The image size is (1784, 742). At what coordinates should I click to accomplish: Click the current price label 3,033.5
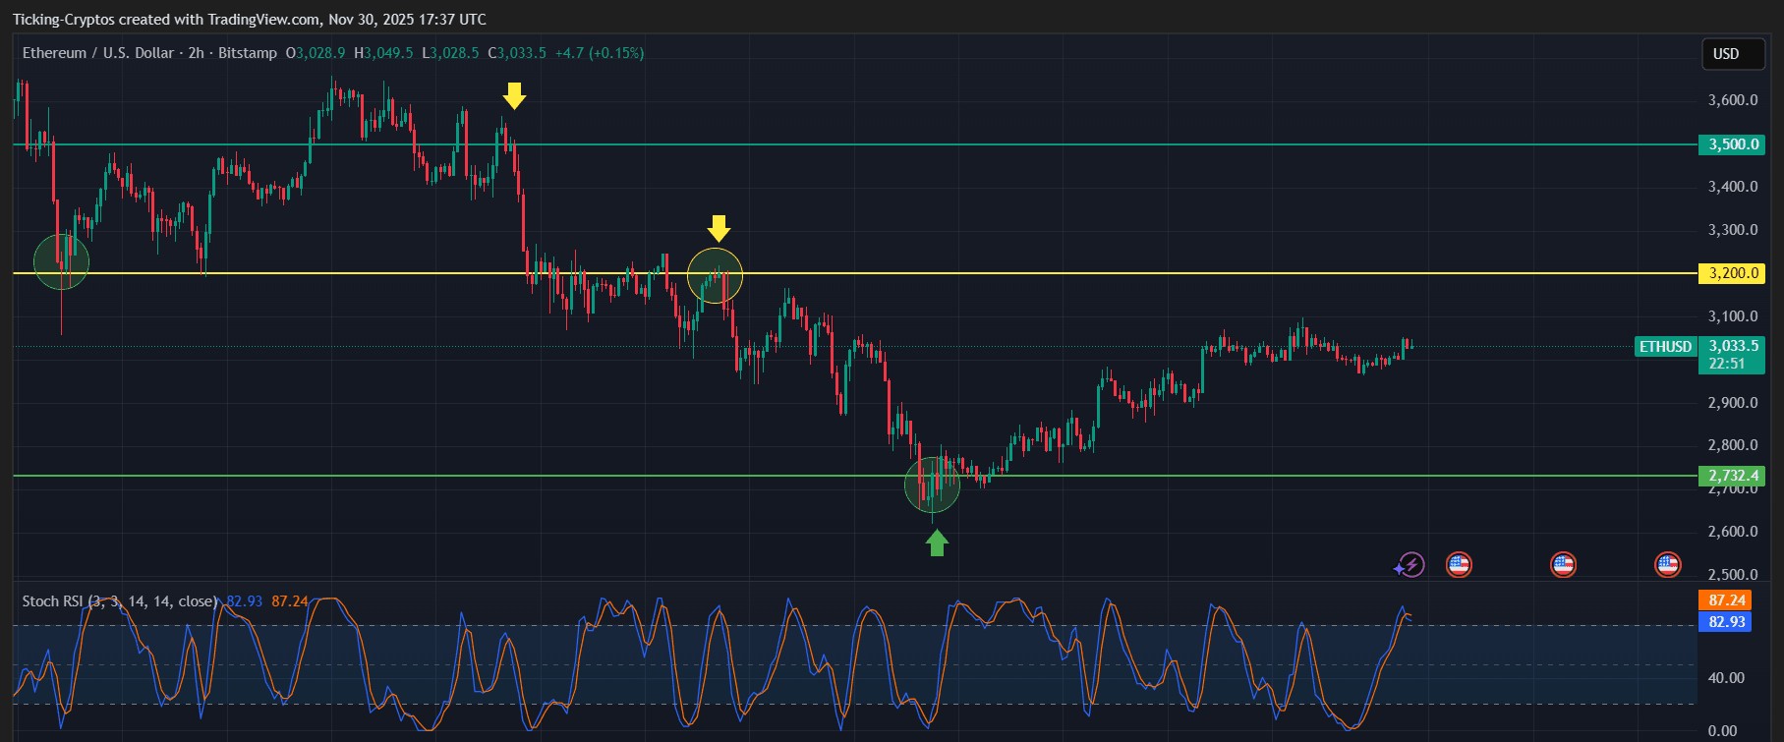click(1732, 346)
